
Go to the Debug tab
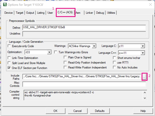[x=100, y=13]
